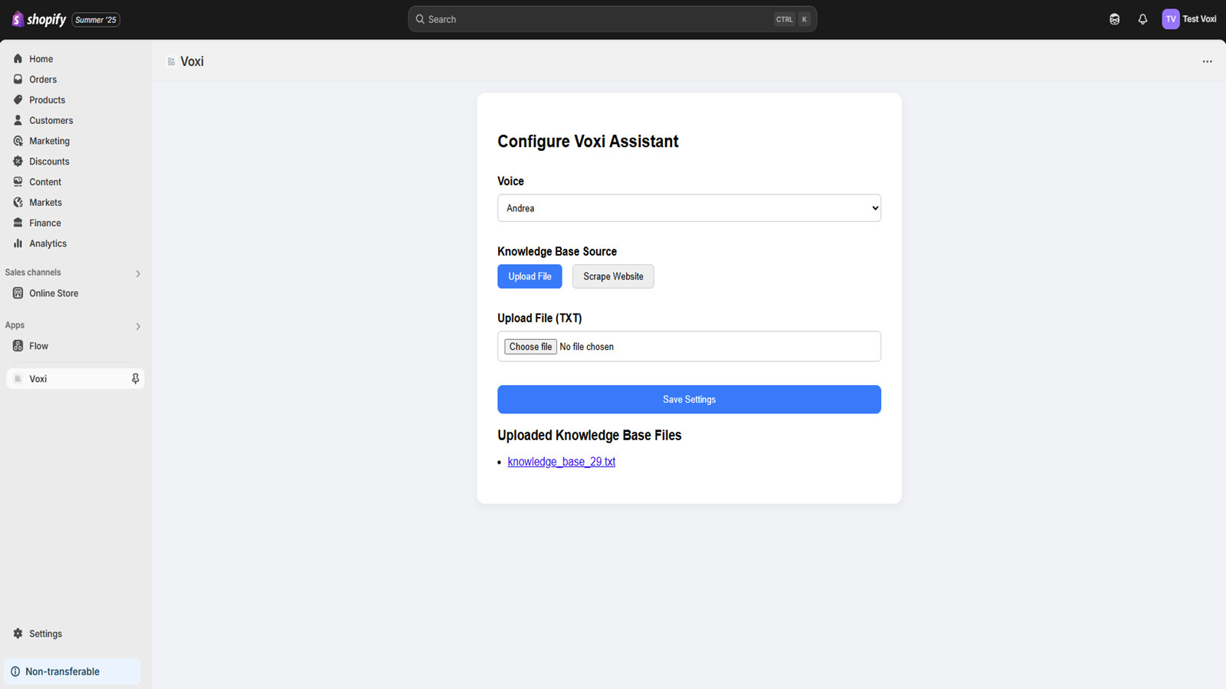Image resolution: width=1226 pixels, height=689 pixels.
Task: Open the Test Voxi account menu
Action: [x=1189, y=19]
